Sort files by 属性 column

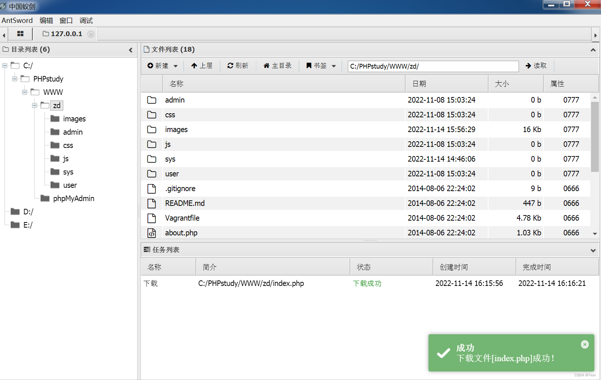(571, 84)
